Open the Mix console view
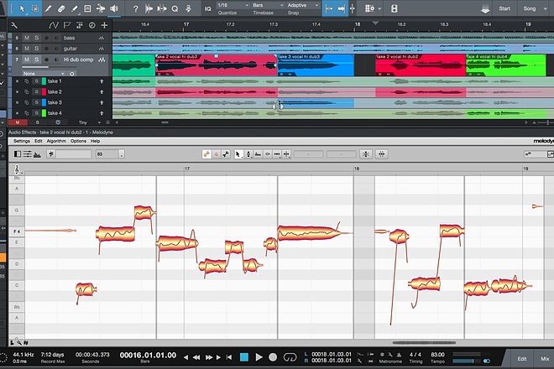 coord(546,357)
